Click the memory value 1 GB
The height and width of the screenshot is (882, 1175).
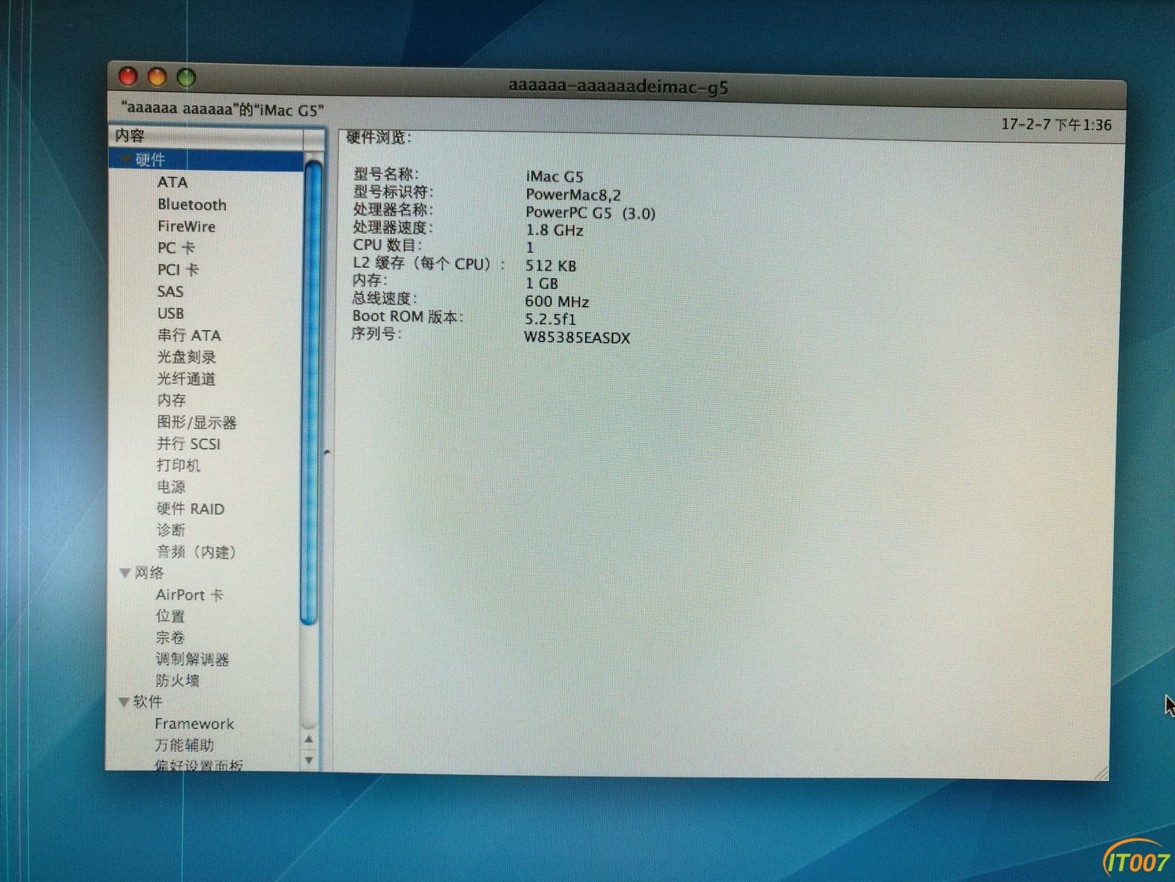[542, 283]
